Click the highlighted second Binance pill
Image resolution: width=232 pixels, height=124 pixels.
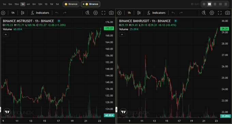[x=90, y=4]
